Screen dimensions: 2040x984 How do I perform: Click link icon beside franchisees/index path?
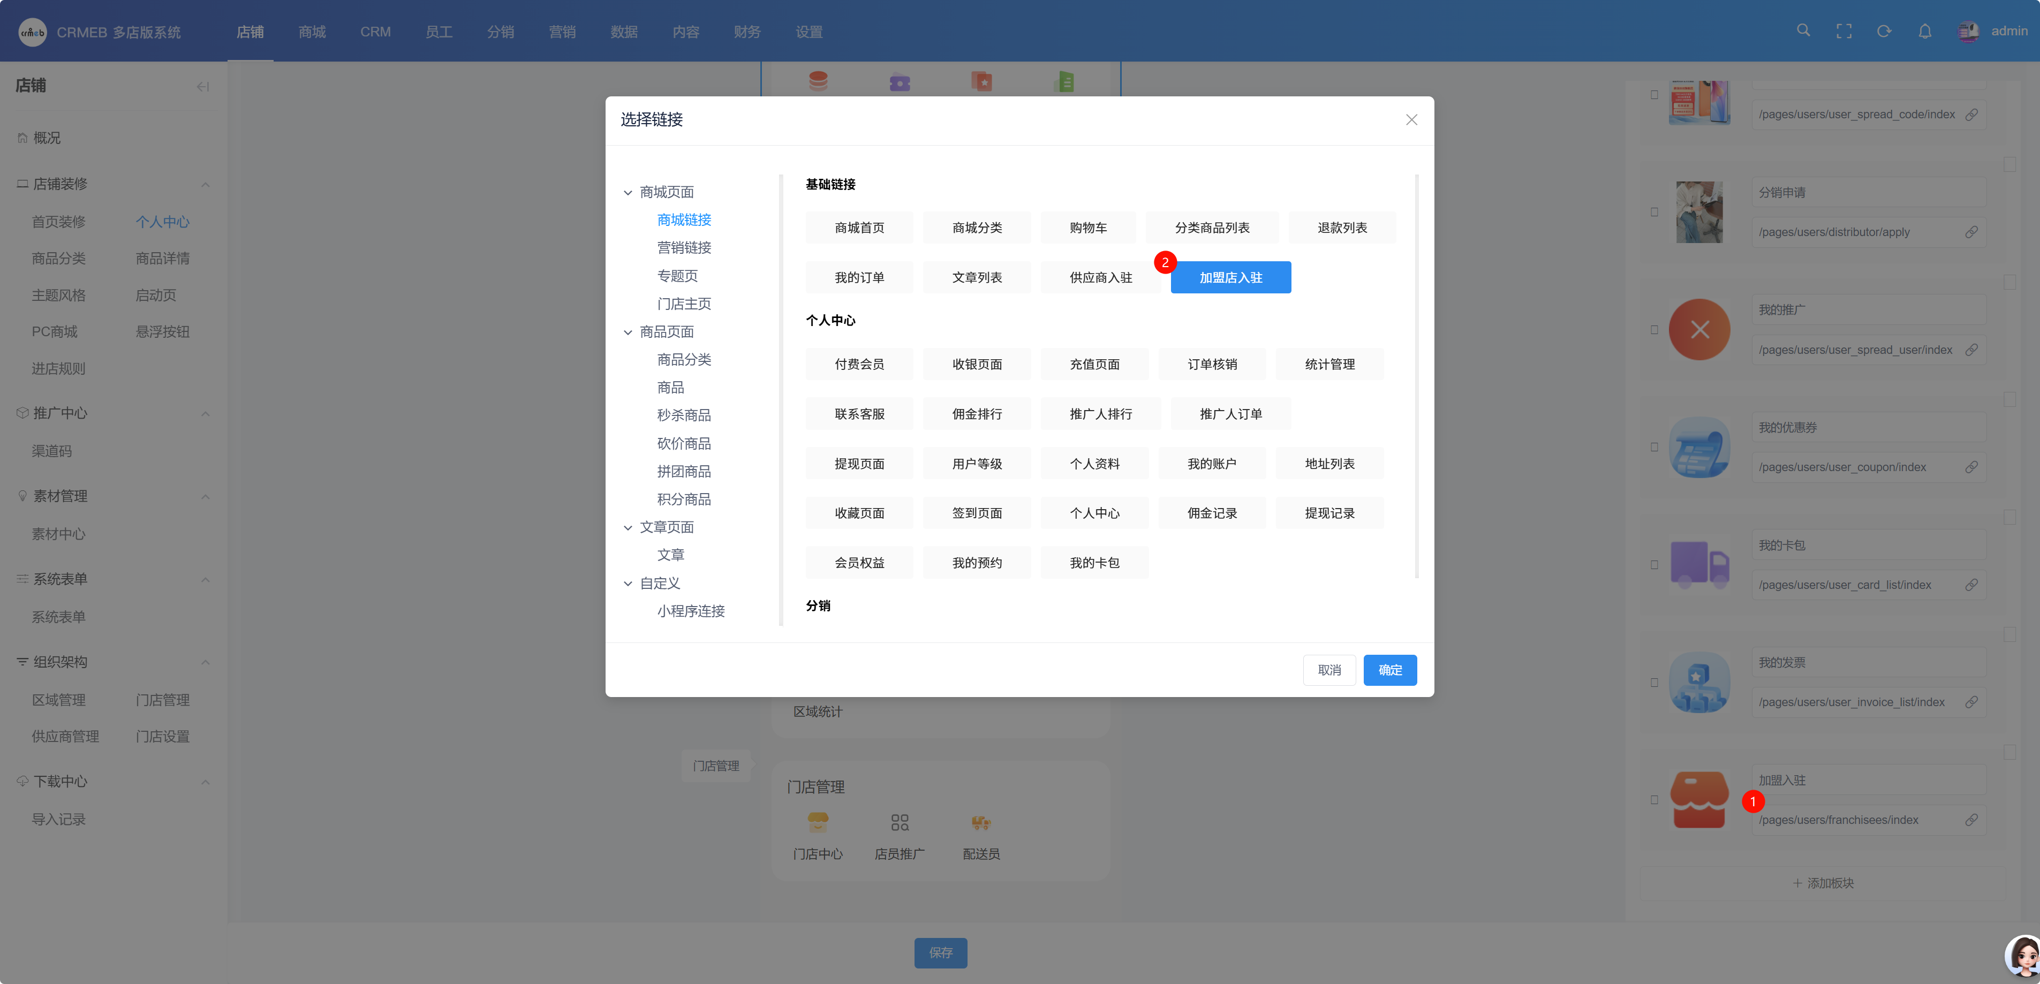1971,820
